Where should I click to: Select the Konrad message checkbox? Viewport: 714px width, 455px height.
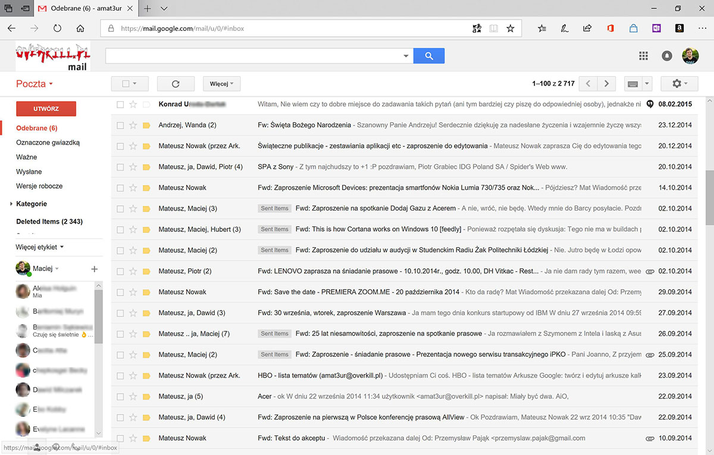(120, 104)
